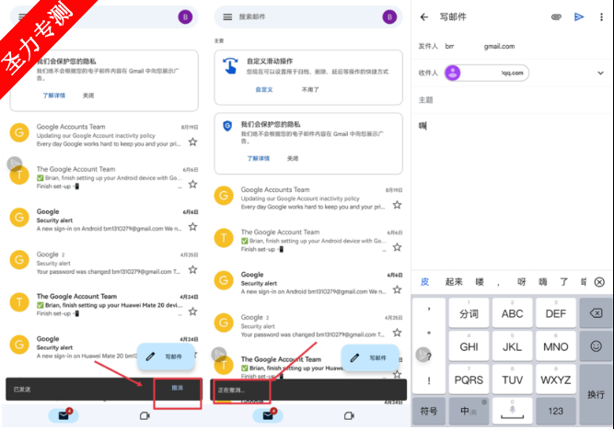Choose the 皮 keyboard suggestion
Image resolution: width=614 pixels, height=430 pixels.
pyautogui.click(x=425, y=282)
